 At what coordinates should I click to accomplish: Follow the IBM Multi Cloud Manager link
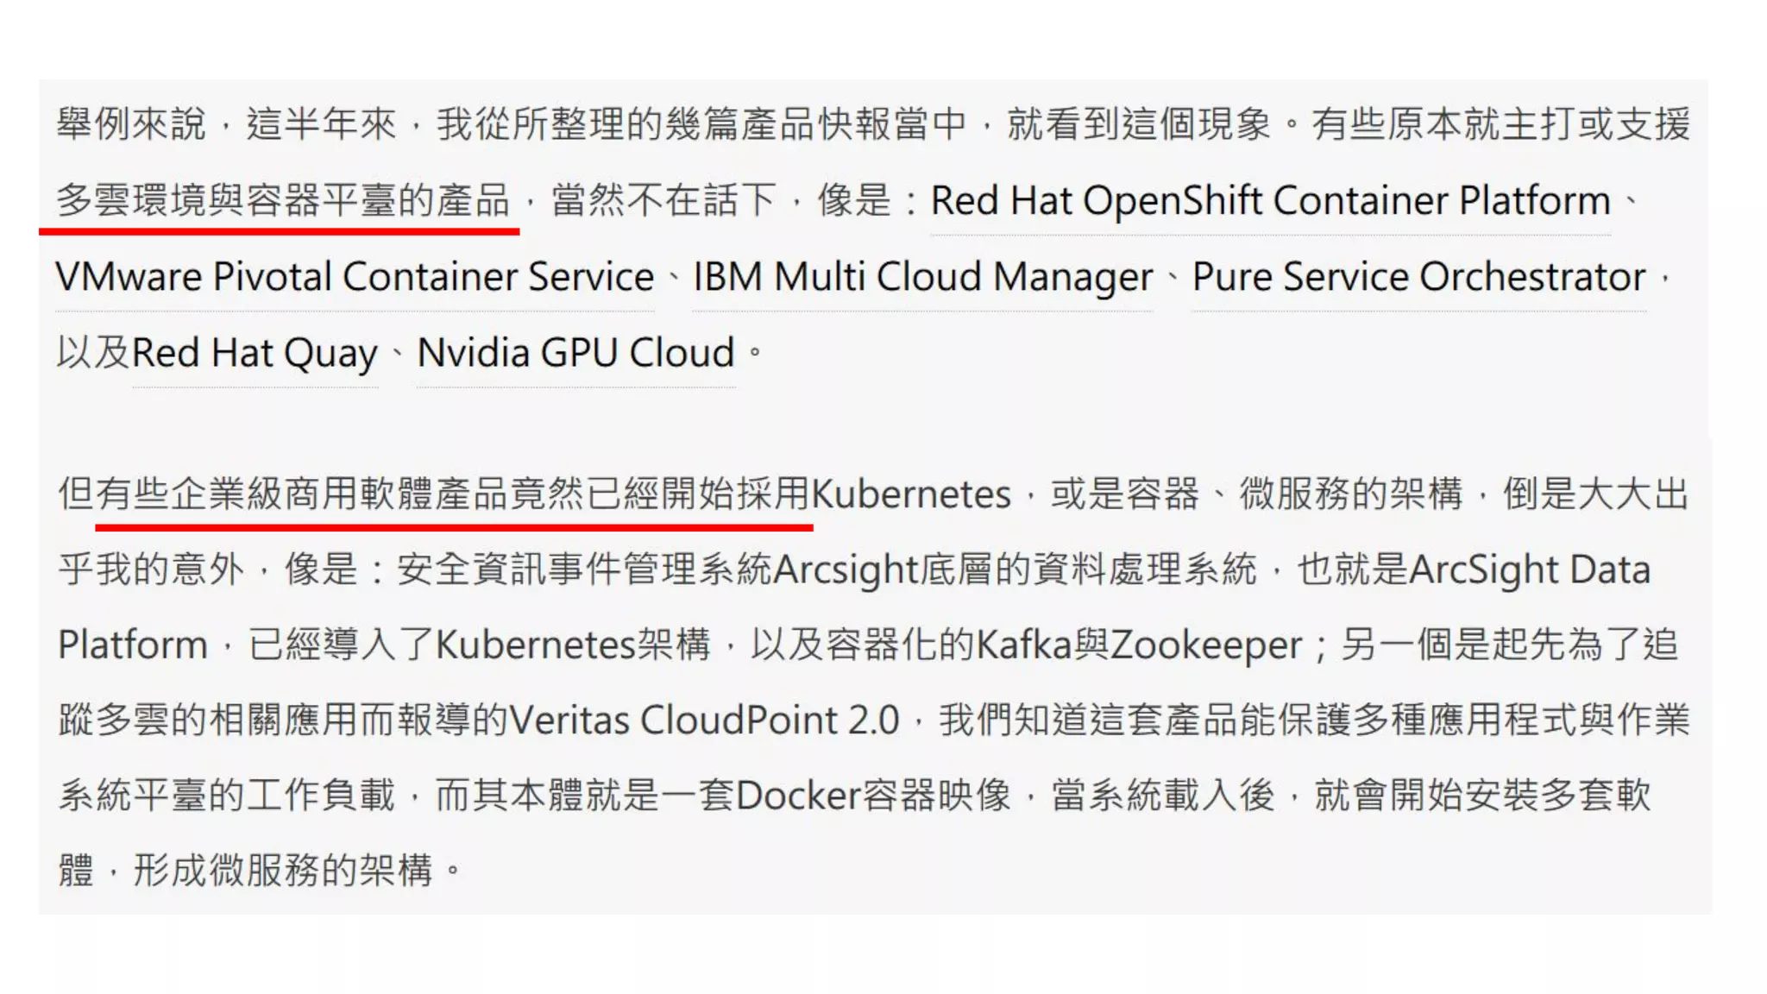(x=922, y=277)
